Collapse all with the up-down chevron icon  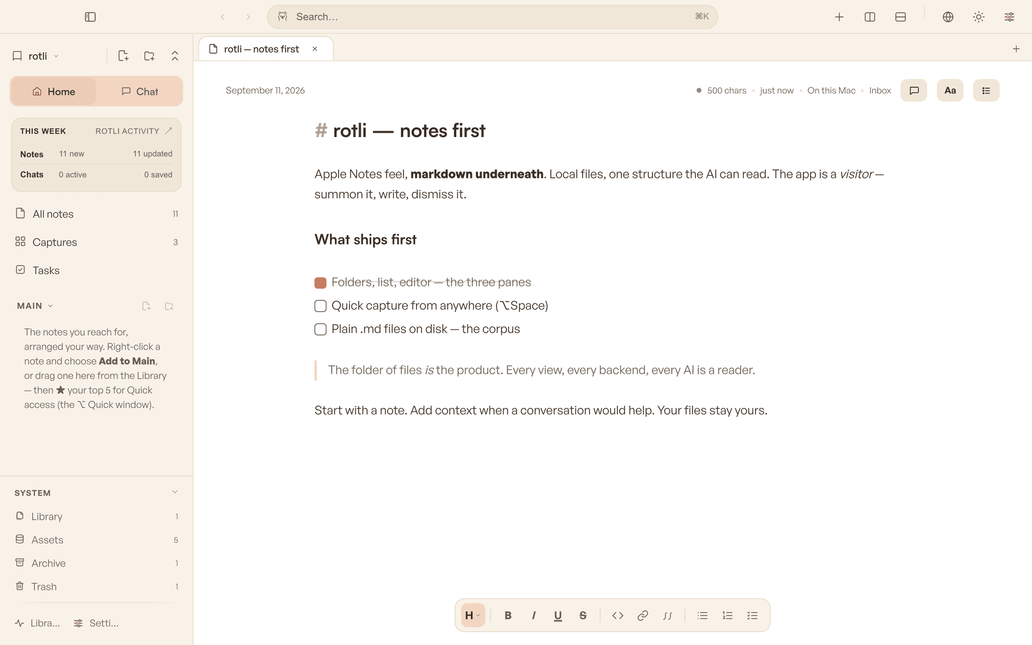175,56
